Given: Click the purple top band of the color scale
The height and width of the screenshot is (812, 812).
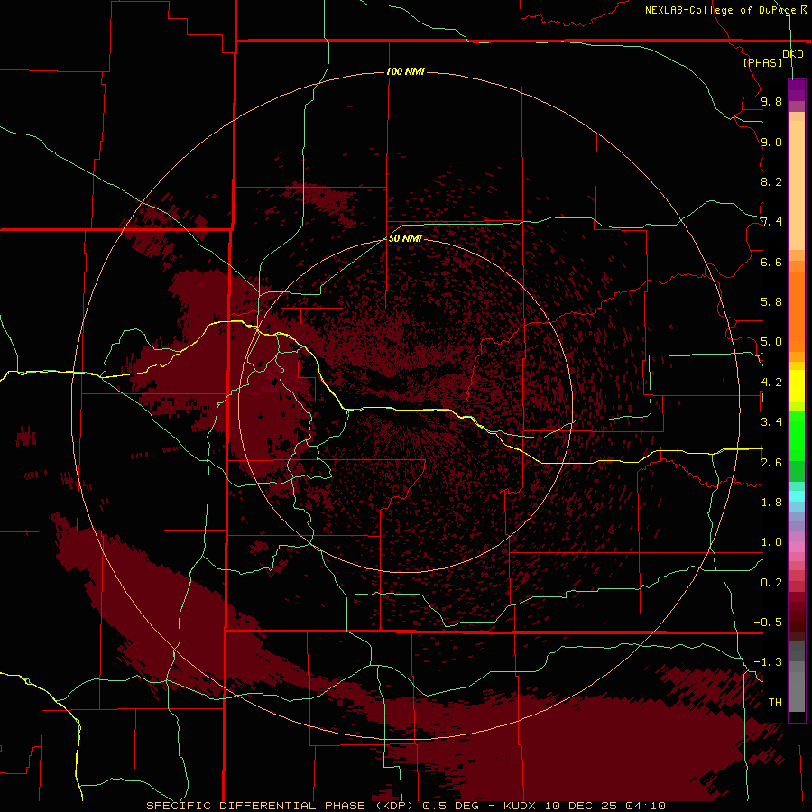Looking at the screenshot, I should point(797,91).
